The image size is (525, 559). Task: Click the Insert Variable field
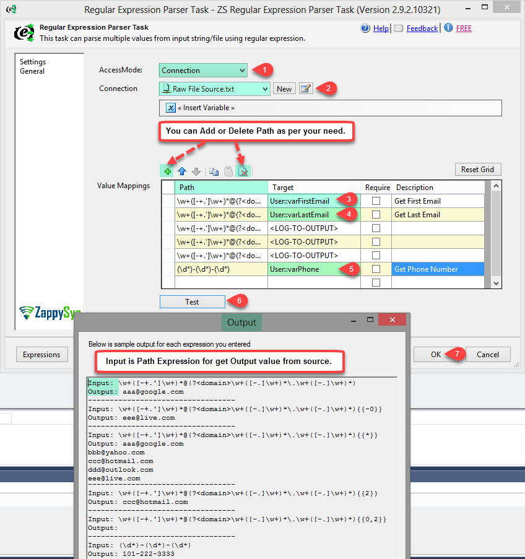(330, 108)
